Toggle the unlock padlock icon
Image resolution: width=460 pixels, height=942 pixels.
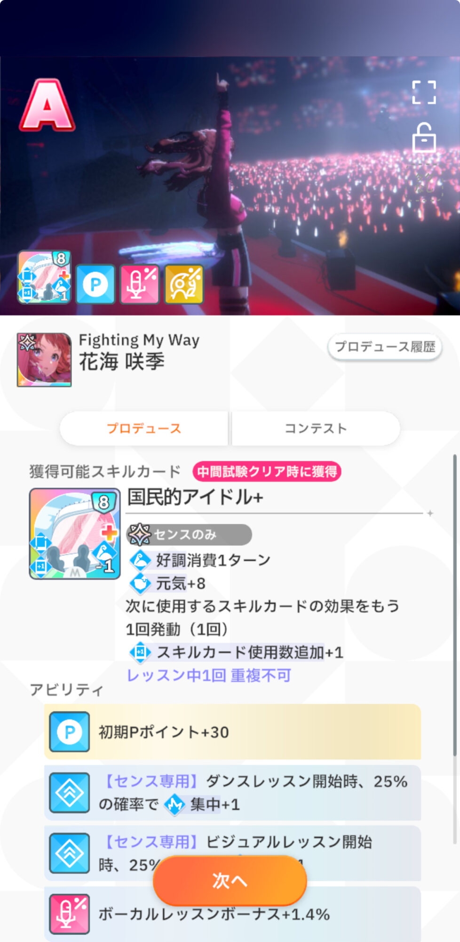[x=424, y=138]
